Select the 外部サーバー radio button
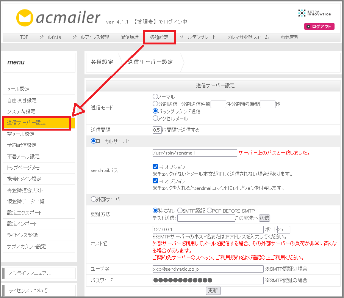Screen dimensions: 344x298 click(x=93, y=199)
